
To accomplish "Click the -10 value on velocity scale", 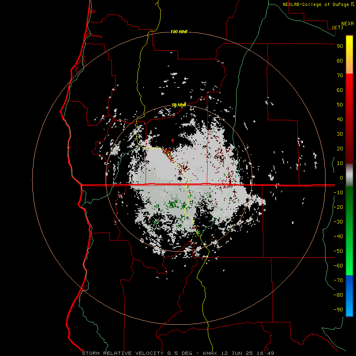I will pos(338,193).
